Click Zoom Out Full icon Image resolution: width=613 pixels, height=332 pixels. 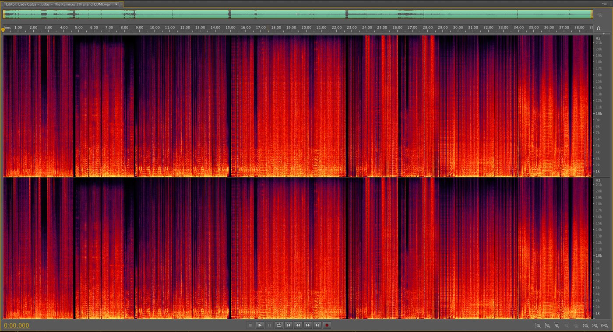click(576, 325)
